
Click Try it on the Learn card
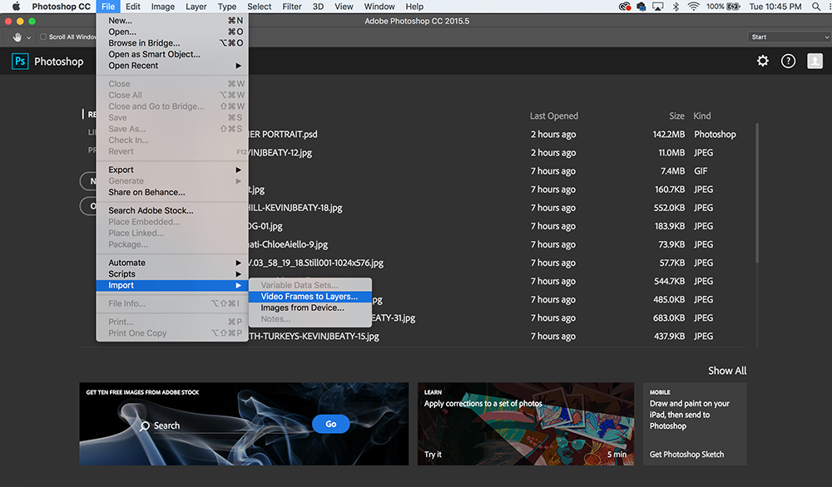pos(433,454)
